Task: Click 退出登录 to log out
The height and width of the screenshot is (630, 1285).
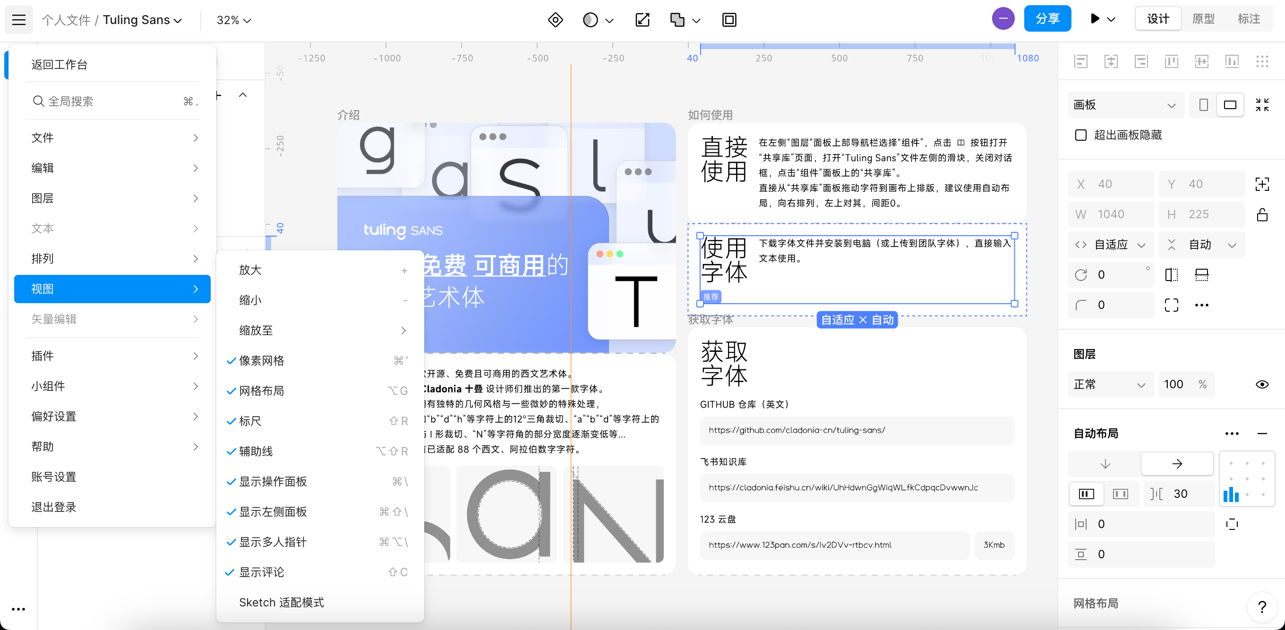Action: 112,507
